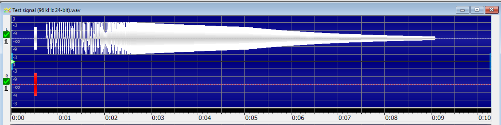Click the 0:07 mark on the time ruler
501x125 pixels.
(x=345, y=118)
